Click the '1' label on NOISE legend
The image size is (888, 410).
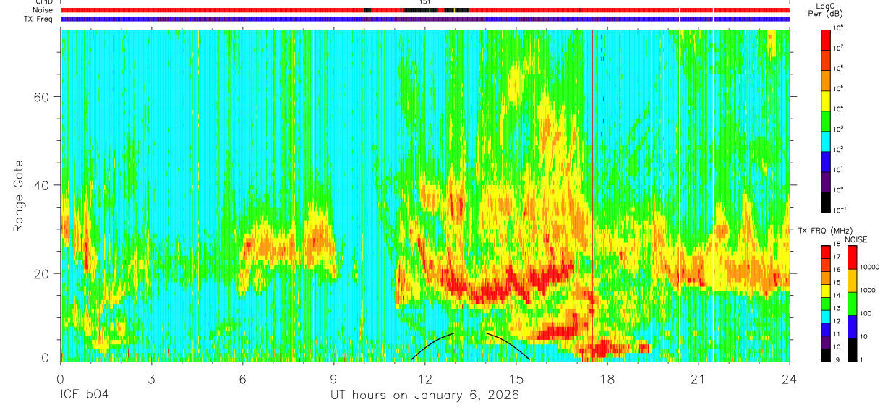pyautogui.click(x=861, y=359)
